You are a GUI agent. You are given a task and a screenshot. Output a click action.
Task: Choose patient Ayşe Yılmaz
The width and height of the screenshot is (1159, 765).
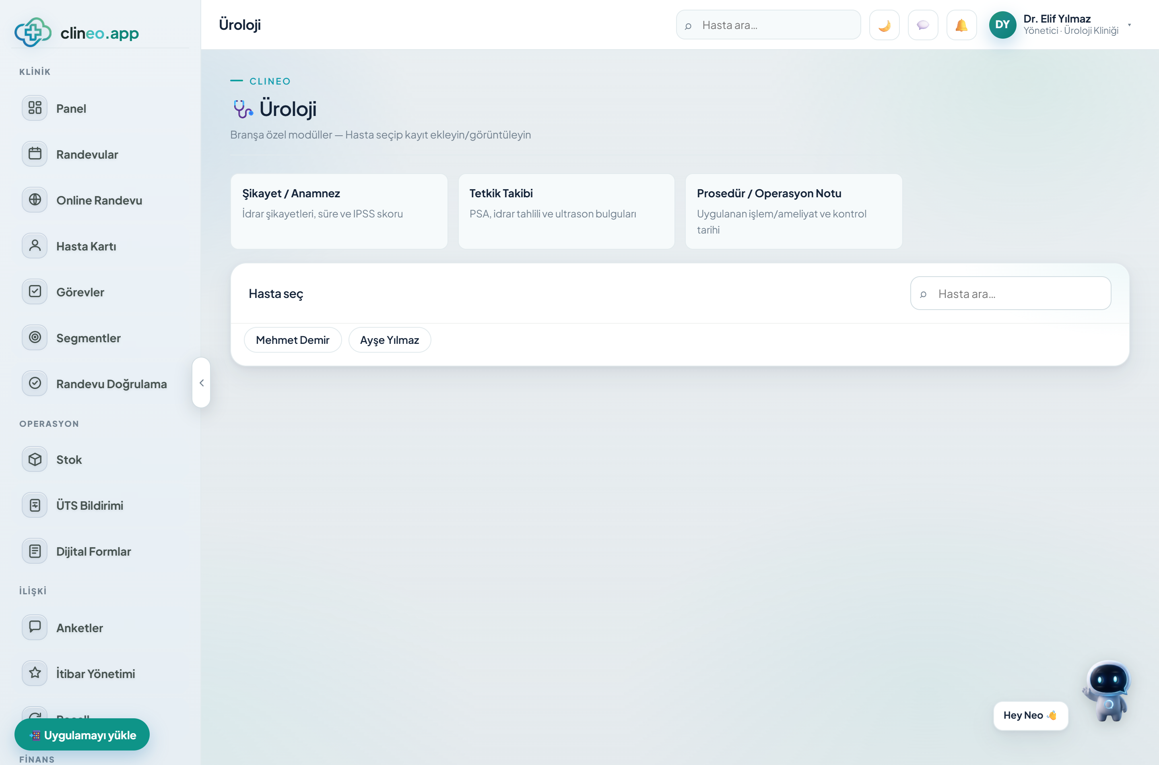pyautogui.click(x=390, y=339)
